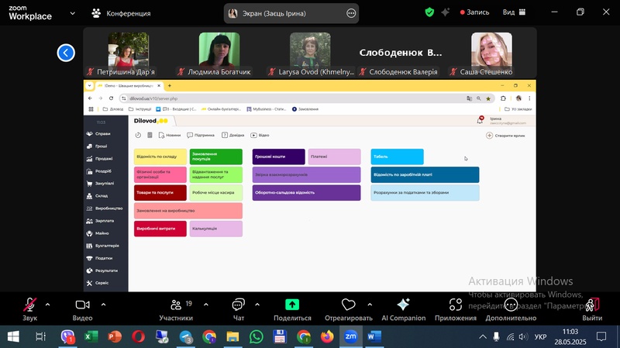Viewport: 620px width, 348px height.
Task: Open Зарплата in Dilovod sidebar
Action: 101,221
